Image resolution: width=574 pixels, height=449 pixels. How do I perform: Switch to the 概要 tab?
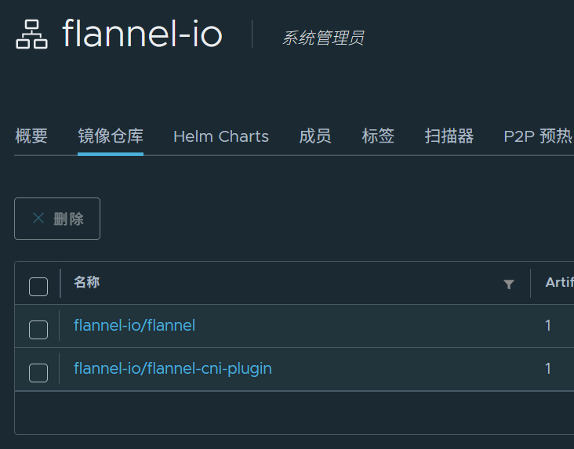31,136
